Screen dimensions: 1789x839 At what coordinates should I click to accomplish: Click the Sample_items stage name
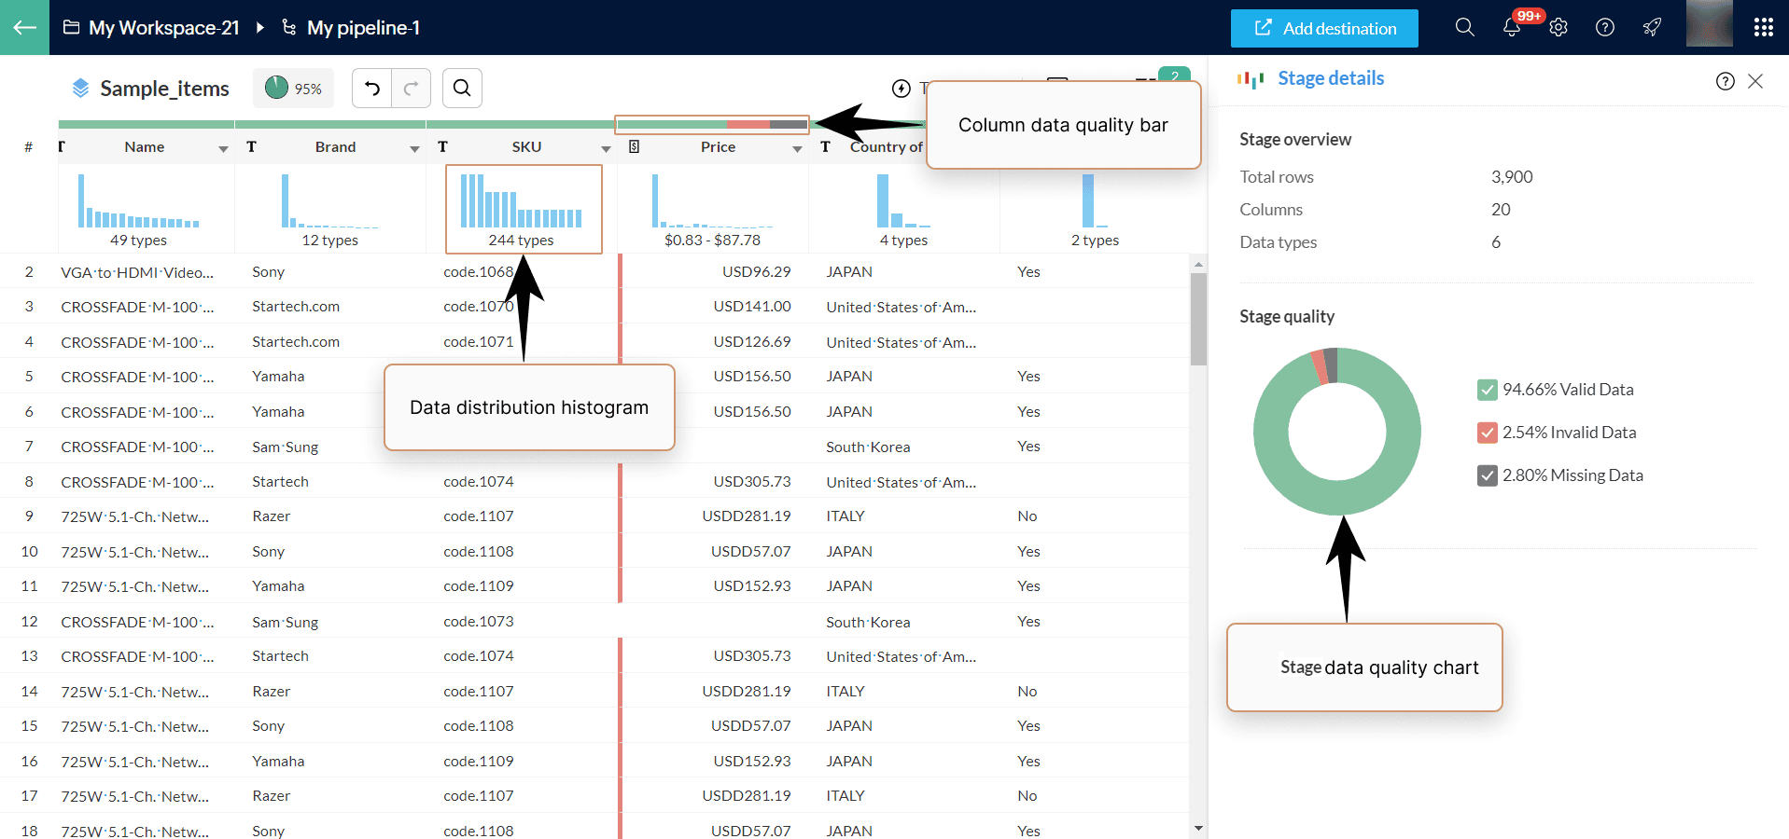[x=165, y=89]
